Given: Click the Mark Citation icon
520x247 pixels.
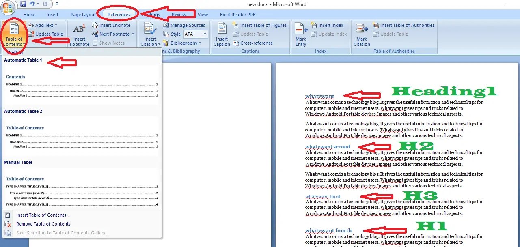Looking at the screenshot, I should pyautogui.click(x=362, y=29).
